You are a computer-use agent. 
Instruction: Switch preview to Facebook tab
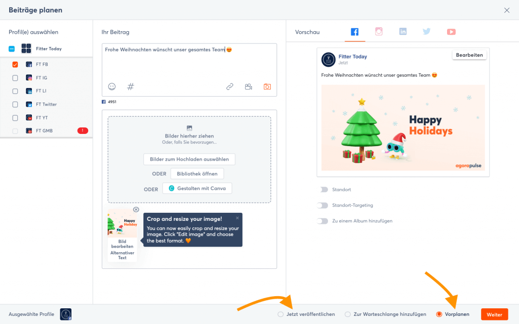point(354,32)
